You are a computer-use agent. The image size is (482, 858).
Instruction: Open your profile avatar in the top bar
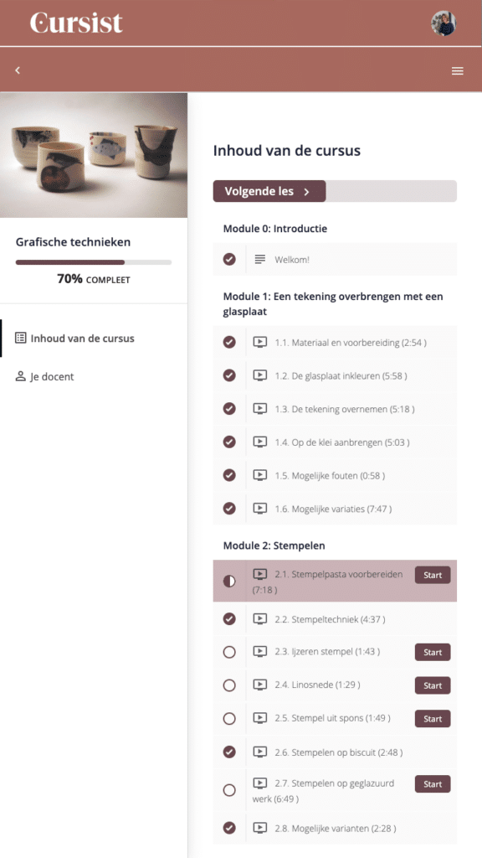click(444, 23)
